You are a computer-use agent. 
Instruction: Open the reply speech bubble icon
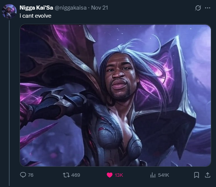(x=23, y=175)
